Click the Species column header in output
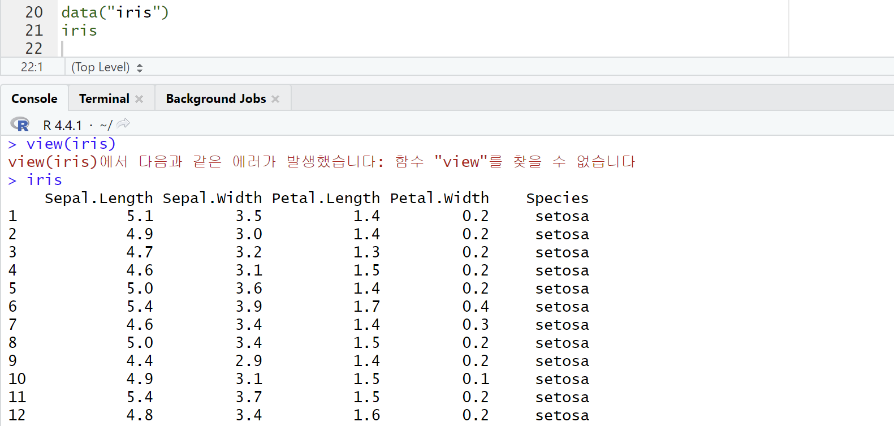The height and width of the screenshot is (426, 894). pyautogui.click(x=557, y=198)
